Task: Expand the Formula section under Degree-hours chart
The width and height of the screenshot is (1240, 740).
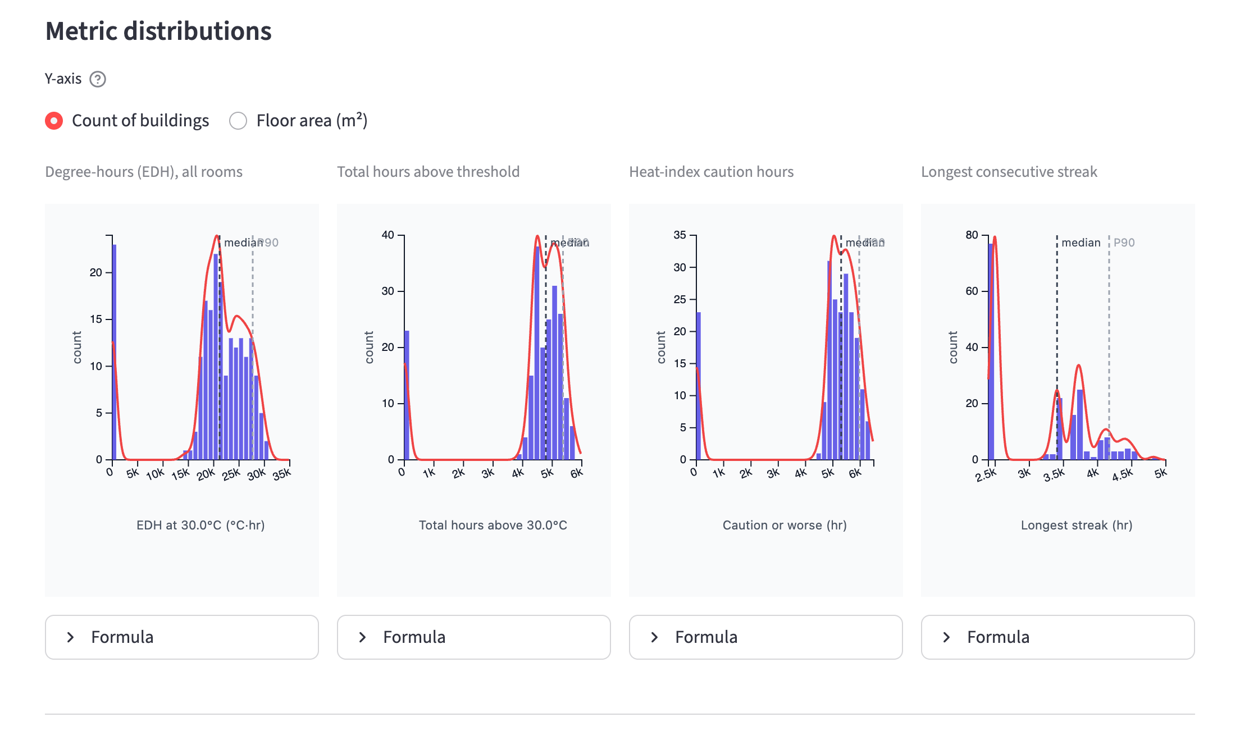Action: [x=182, y=637]
